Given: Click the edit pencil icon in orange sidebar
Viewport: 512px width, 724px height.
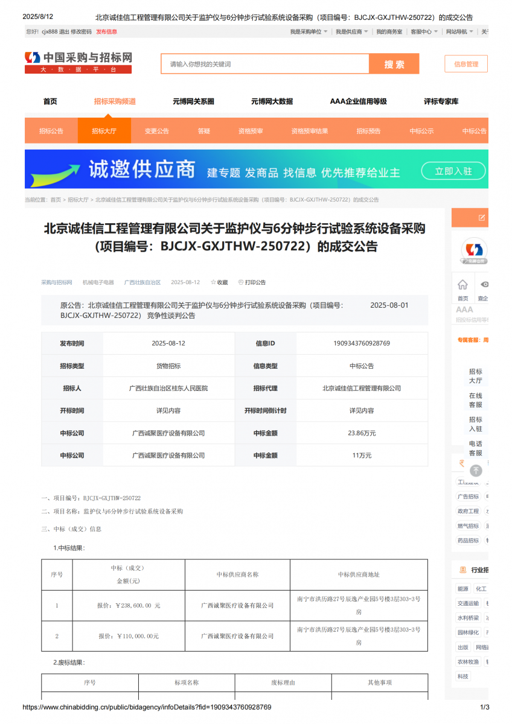Looking at the screenshot, I should [482, 217].
